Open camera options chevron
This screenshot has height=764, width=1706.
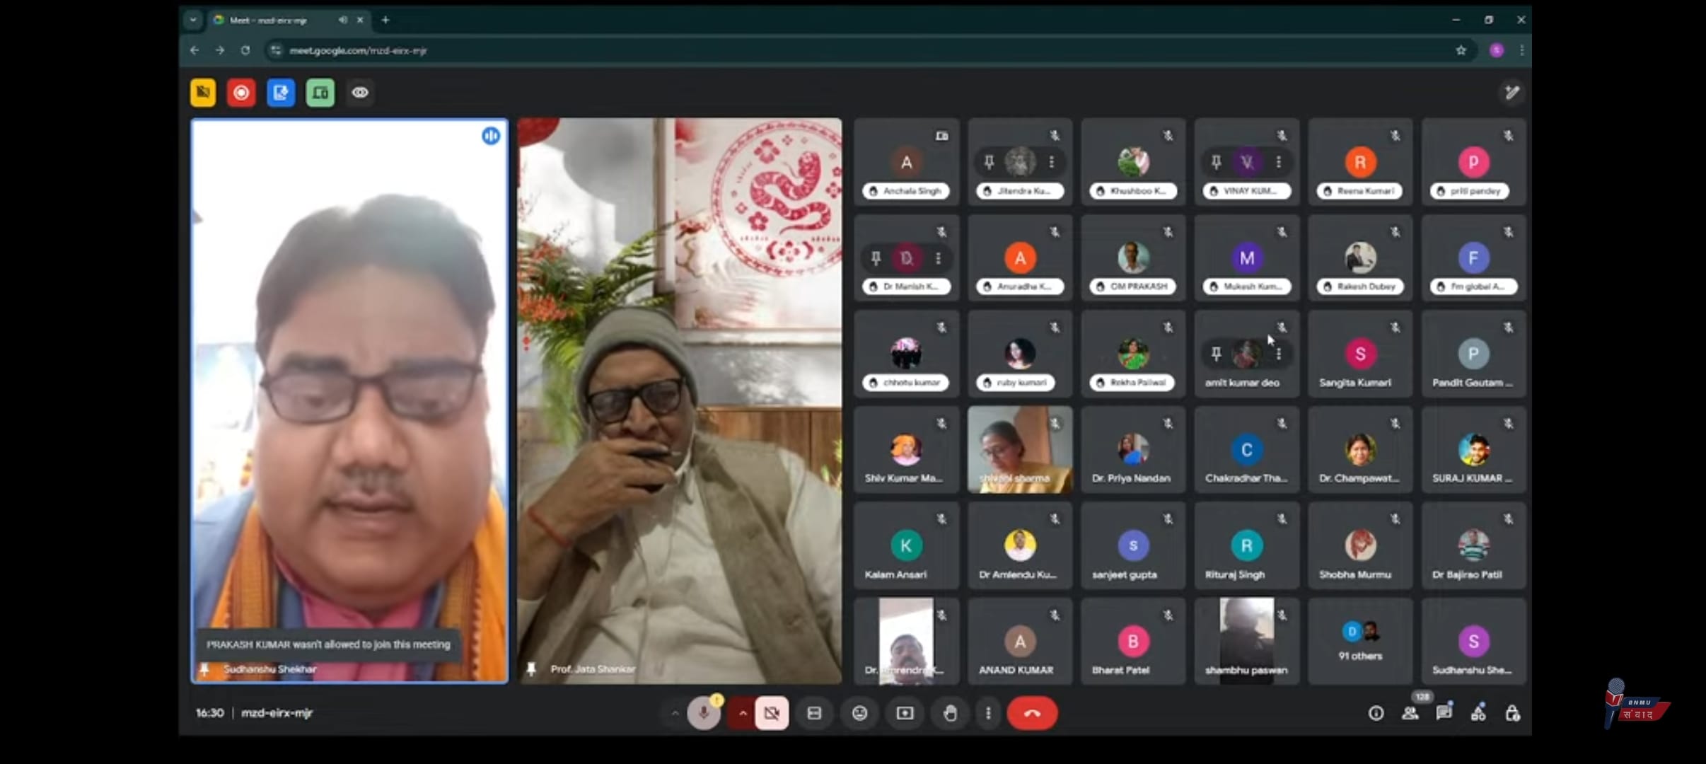[x=742, y=713]
